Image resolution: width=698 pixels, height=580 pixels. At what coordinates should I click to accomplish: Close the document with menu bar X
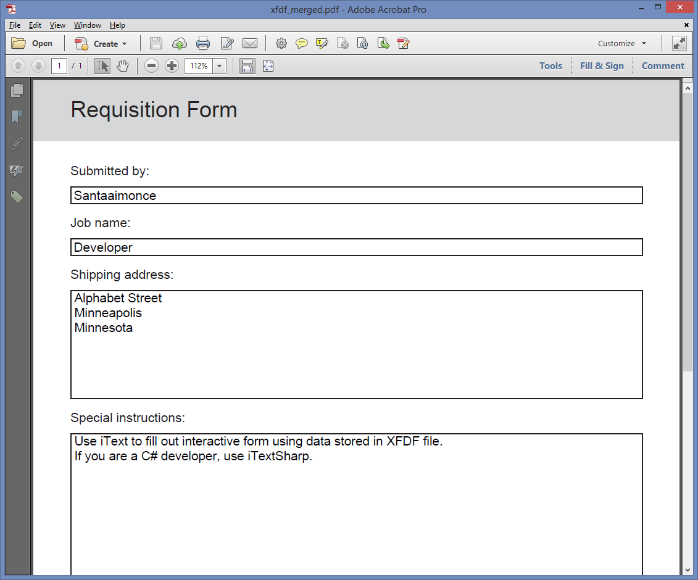(686, 25)
